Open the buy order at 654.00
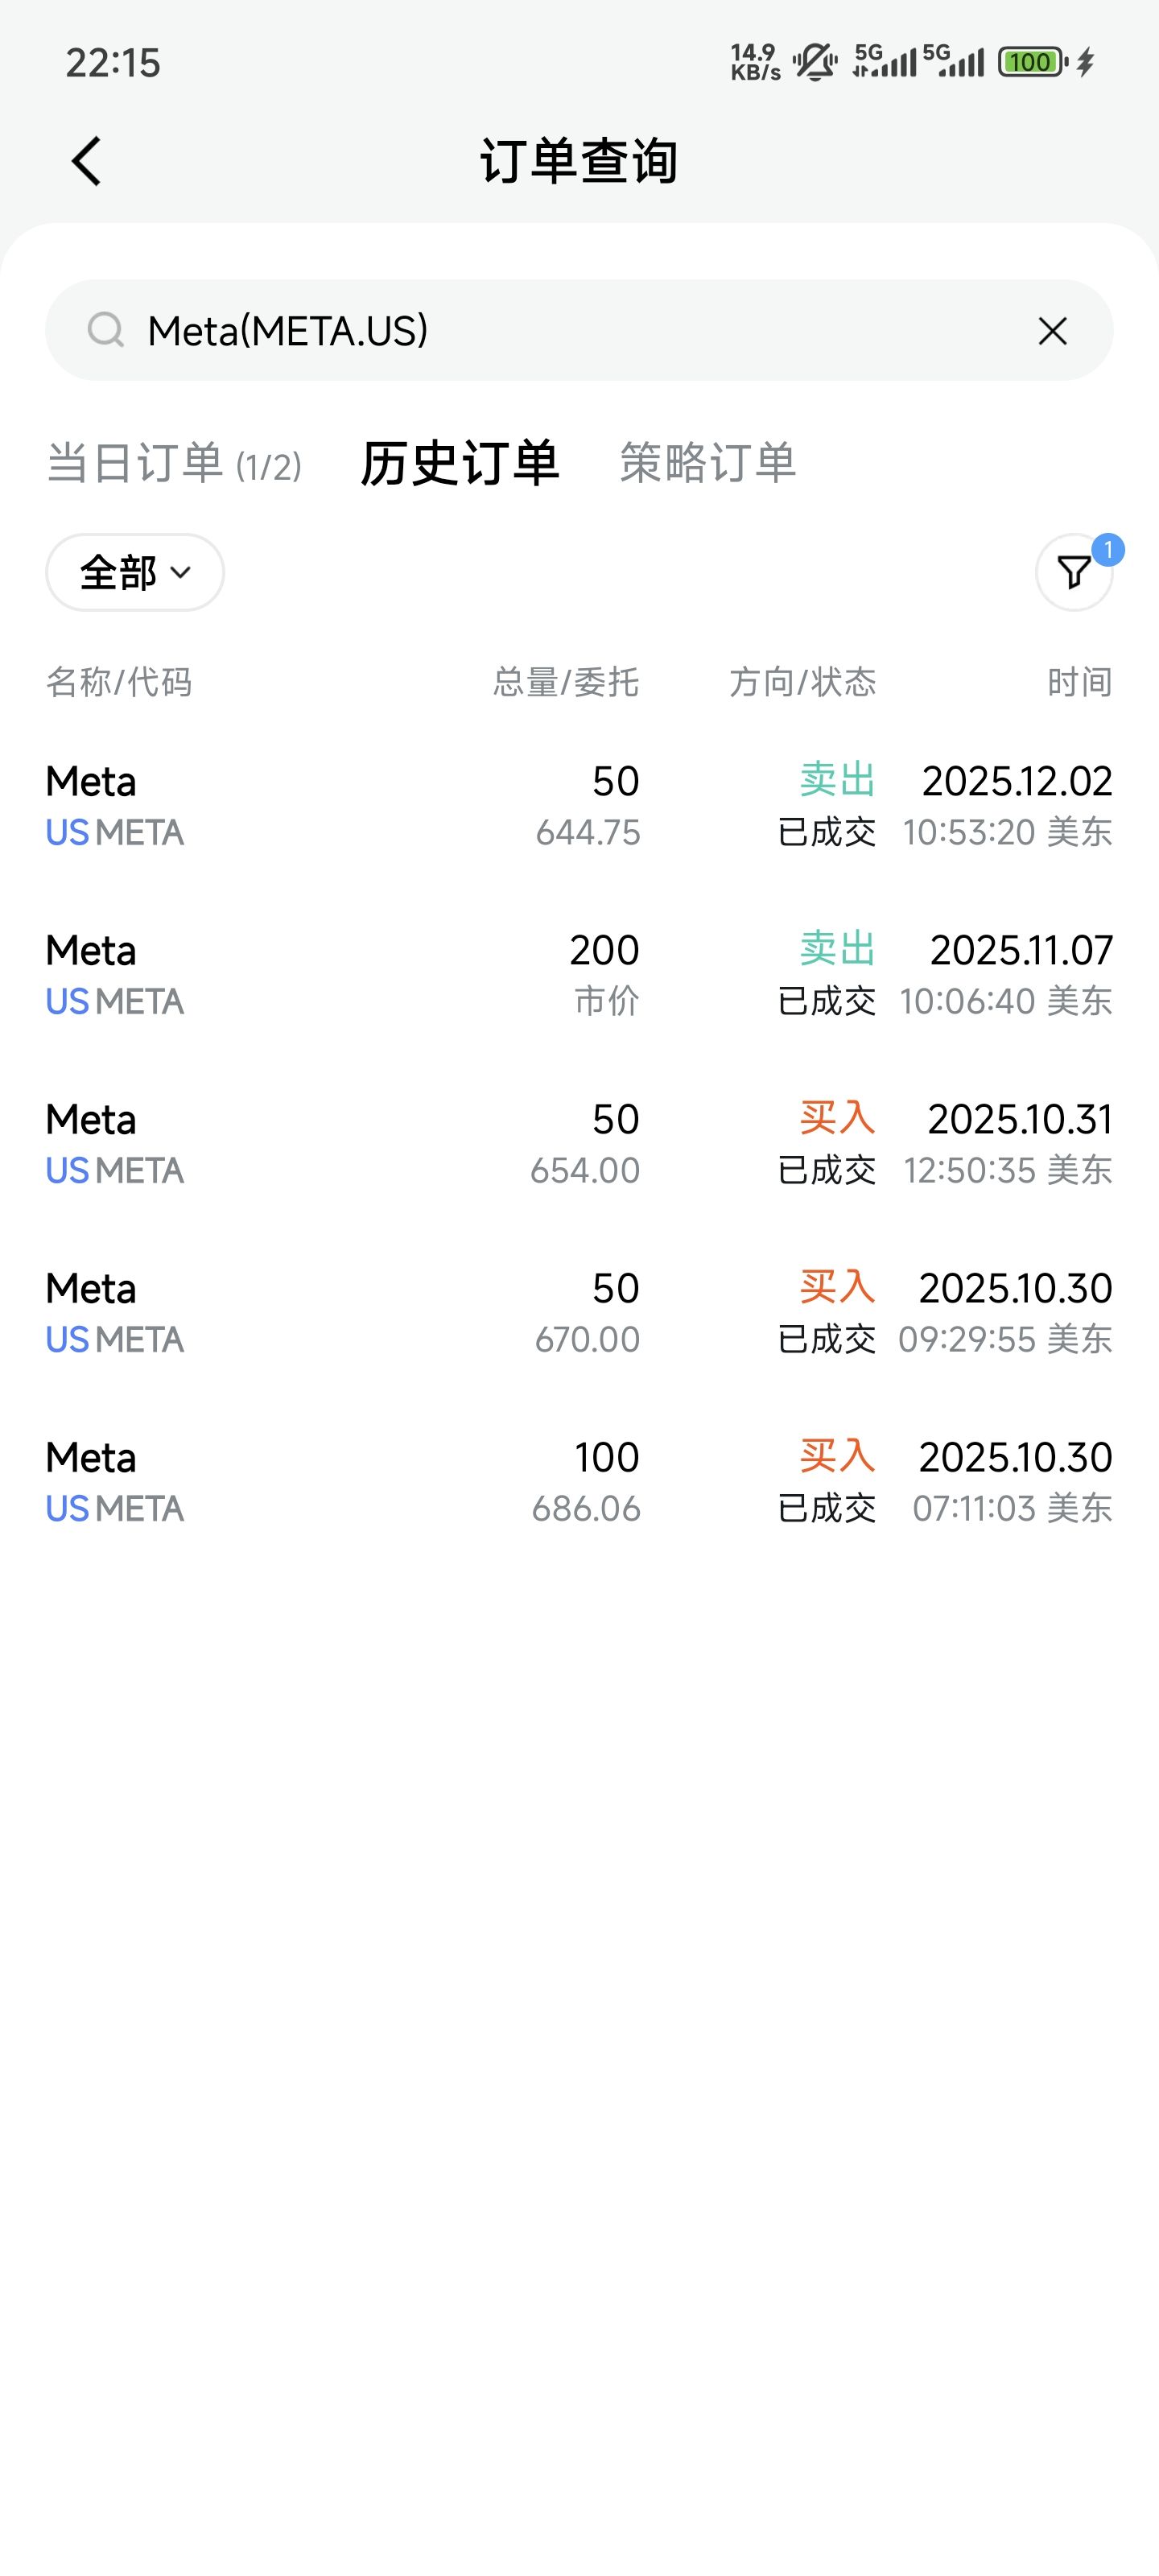The height and width of the screenshot is (2576, 1159). [579, 1143]
